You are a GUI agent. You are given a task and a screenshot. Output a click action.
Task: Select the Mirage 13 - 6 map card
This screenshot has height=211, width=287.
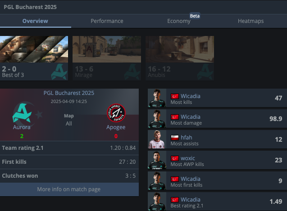coord(107,58)
